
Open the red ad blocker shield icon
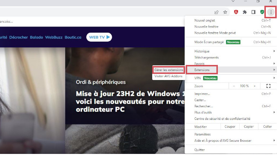click(x=236, y=12)
